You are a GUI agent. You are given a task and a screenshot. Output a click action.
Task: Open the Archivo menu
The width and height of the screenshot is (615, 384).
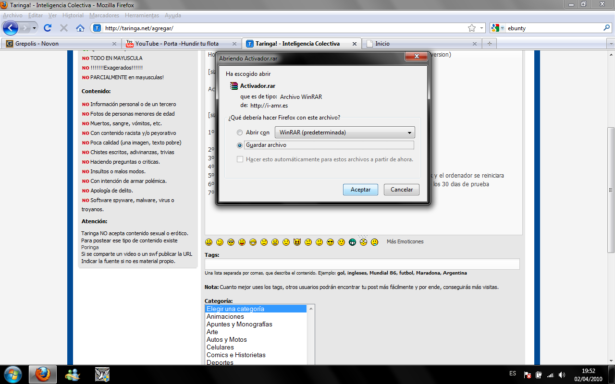pos(12,15)
